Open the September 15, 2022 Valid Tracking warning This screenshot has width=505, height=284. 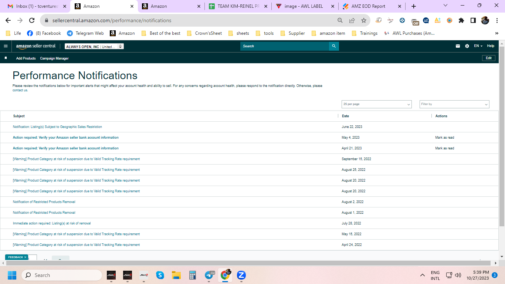click(x=76, y=159)
